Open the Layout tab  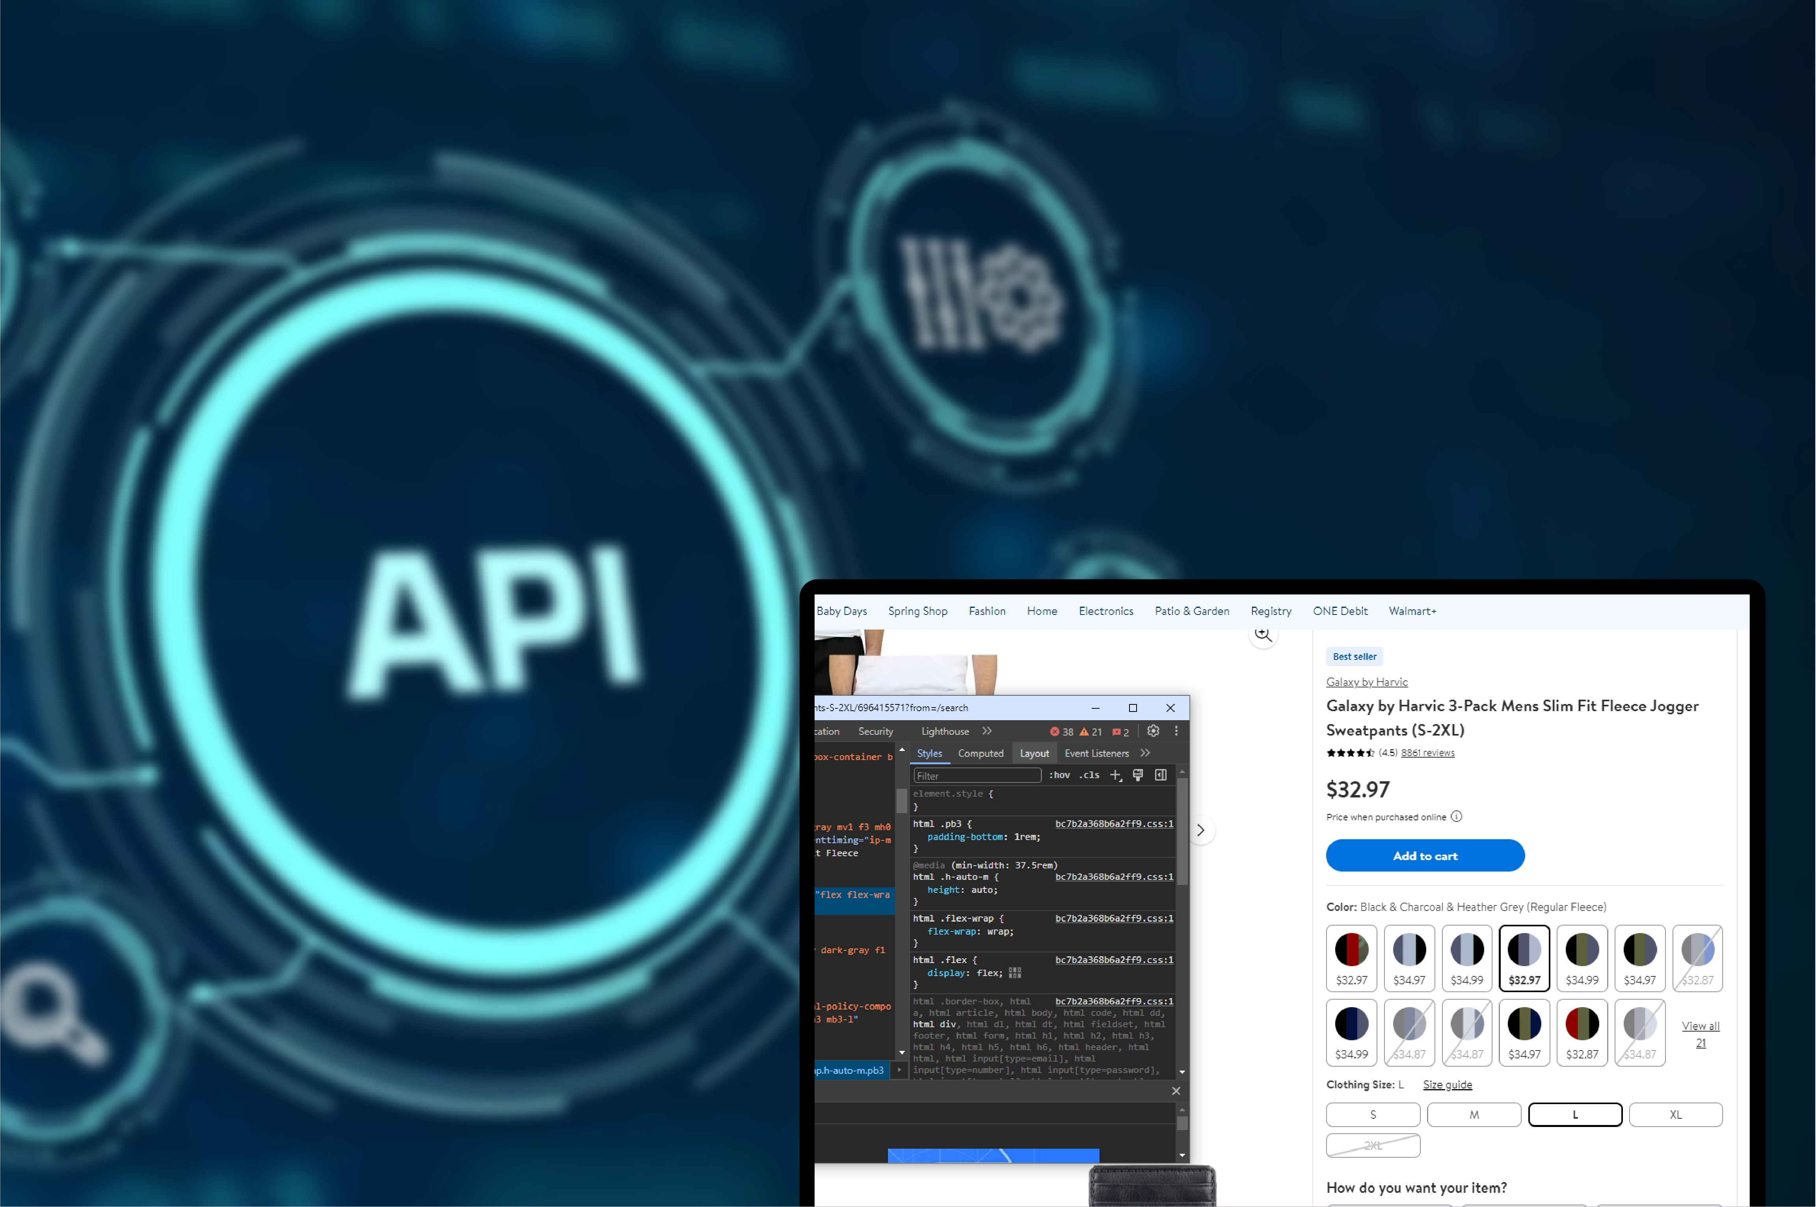(x=1034, y=753)
